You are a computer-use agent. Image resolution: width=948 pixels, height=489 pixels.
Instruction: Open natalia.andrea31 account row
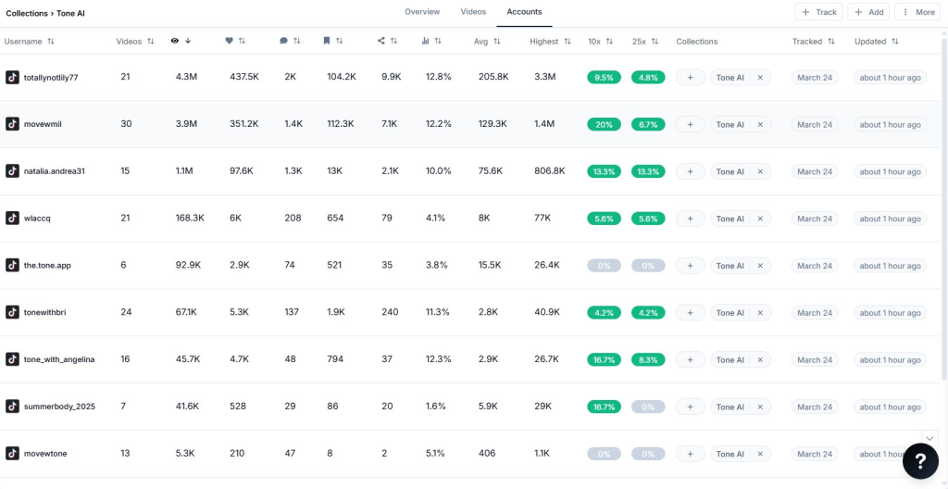coord(54,171)
